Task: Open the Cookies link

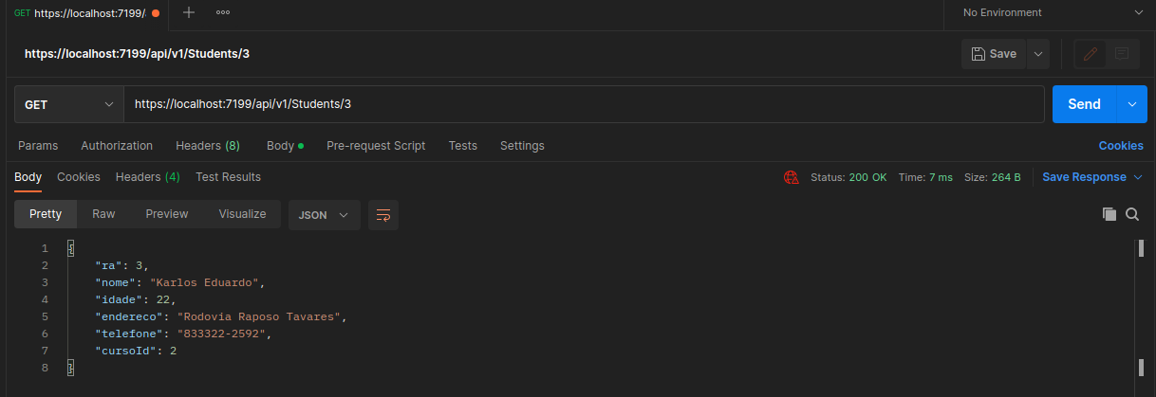Action: click(x=1121, y=146)
